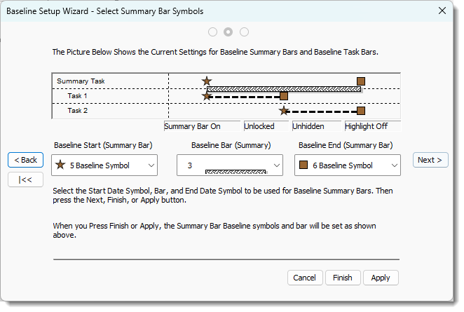Click the Task 2 brown end square
464x312 pixels.
[361, 111]
